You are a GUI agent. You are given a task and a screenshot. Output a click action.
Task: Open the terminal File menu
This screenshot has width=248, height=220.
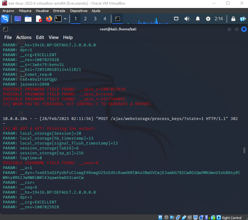[8, 37]
